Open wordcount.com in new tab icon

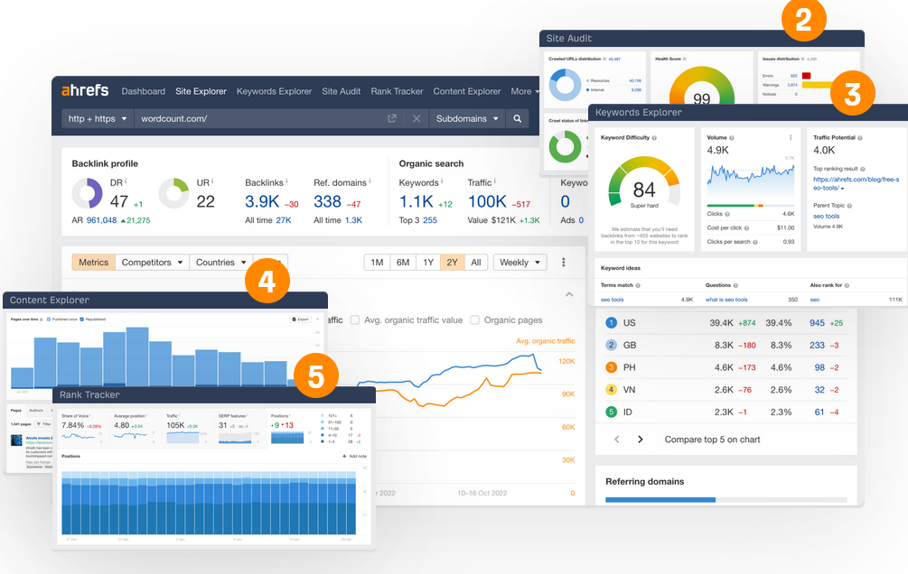(x=392, y=118)
